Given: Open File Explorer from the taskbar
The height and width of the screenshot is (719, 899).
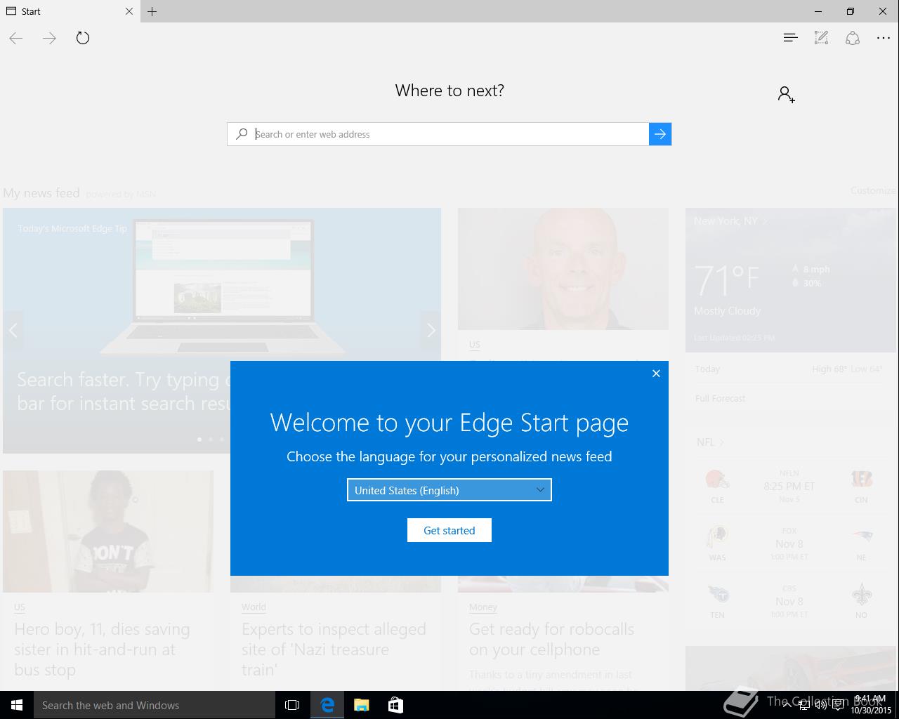Looking at the screenshot, I should coord(362,705).
